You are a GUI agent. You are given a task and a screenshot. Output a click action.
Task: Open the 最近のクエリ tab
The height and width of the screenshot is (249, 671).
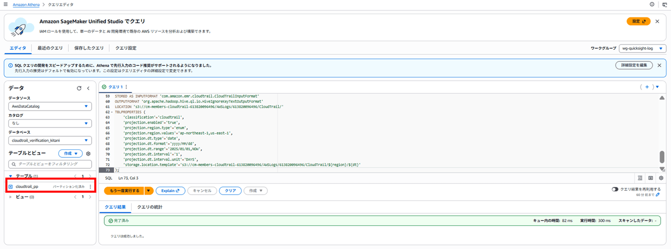(x=50, y=48)
